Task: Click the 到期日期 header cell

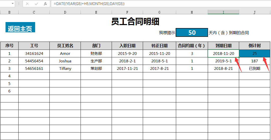Action: pos(224,46)
